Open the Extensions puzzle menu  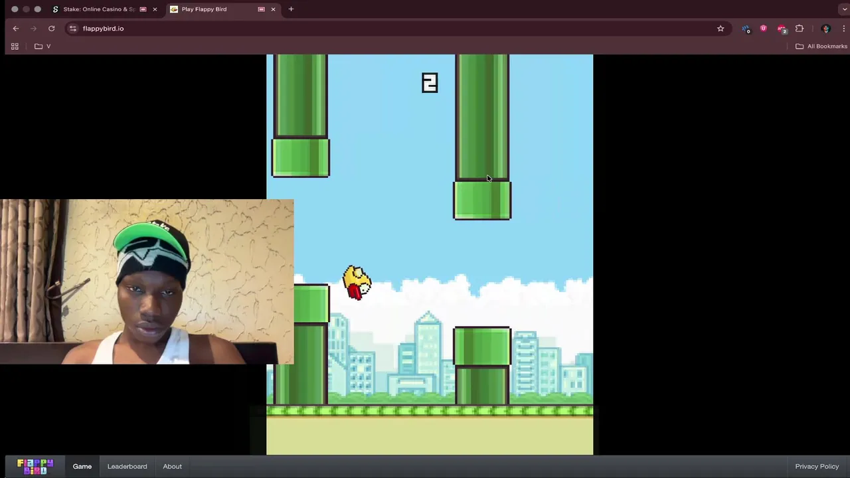click(800, 29)
